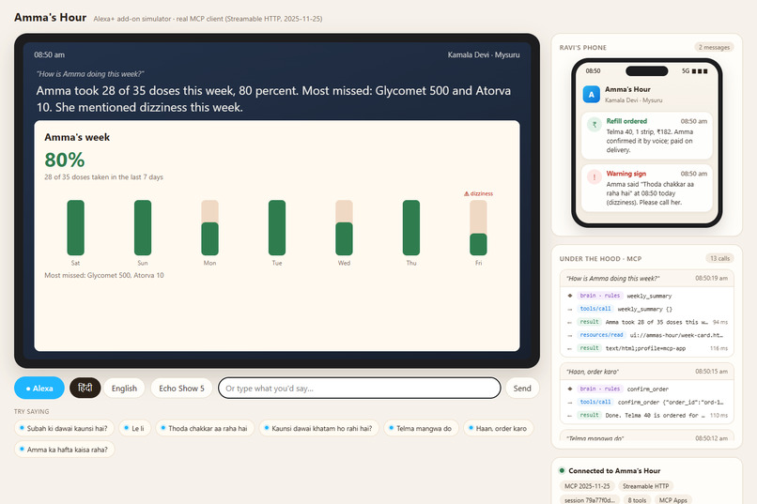Choose 'Kaunsi dawai khatam ho rahi hai?' chip
Image resolution: width=757 pixels, height=504 pixels.
[318, 428]
